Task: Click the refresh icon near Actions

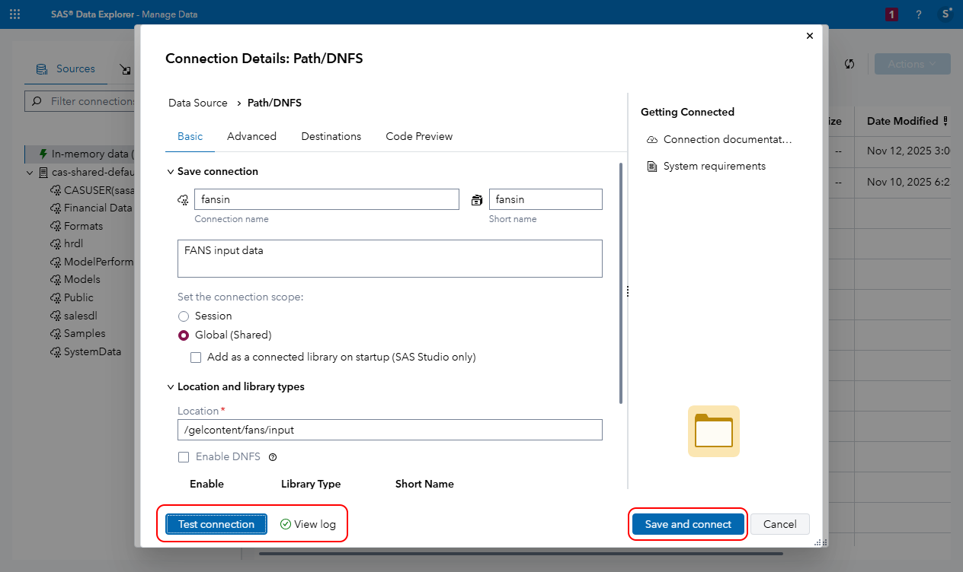Action: click(x=849, y=64)
